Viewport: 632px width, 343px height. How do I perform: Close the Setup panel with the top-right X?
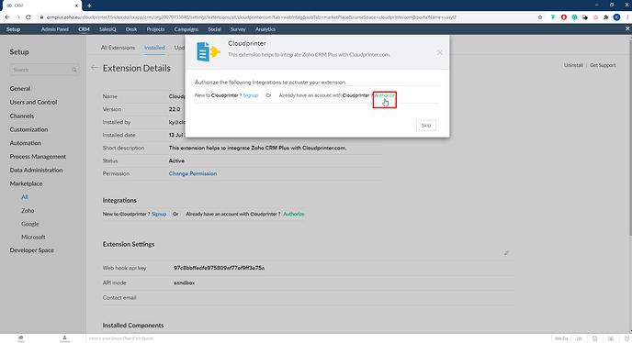[x=627, y=29]
